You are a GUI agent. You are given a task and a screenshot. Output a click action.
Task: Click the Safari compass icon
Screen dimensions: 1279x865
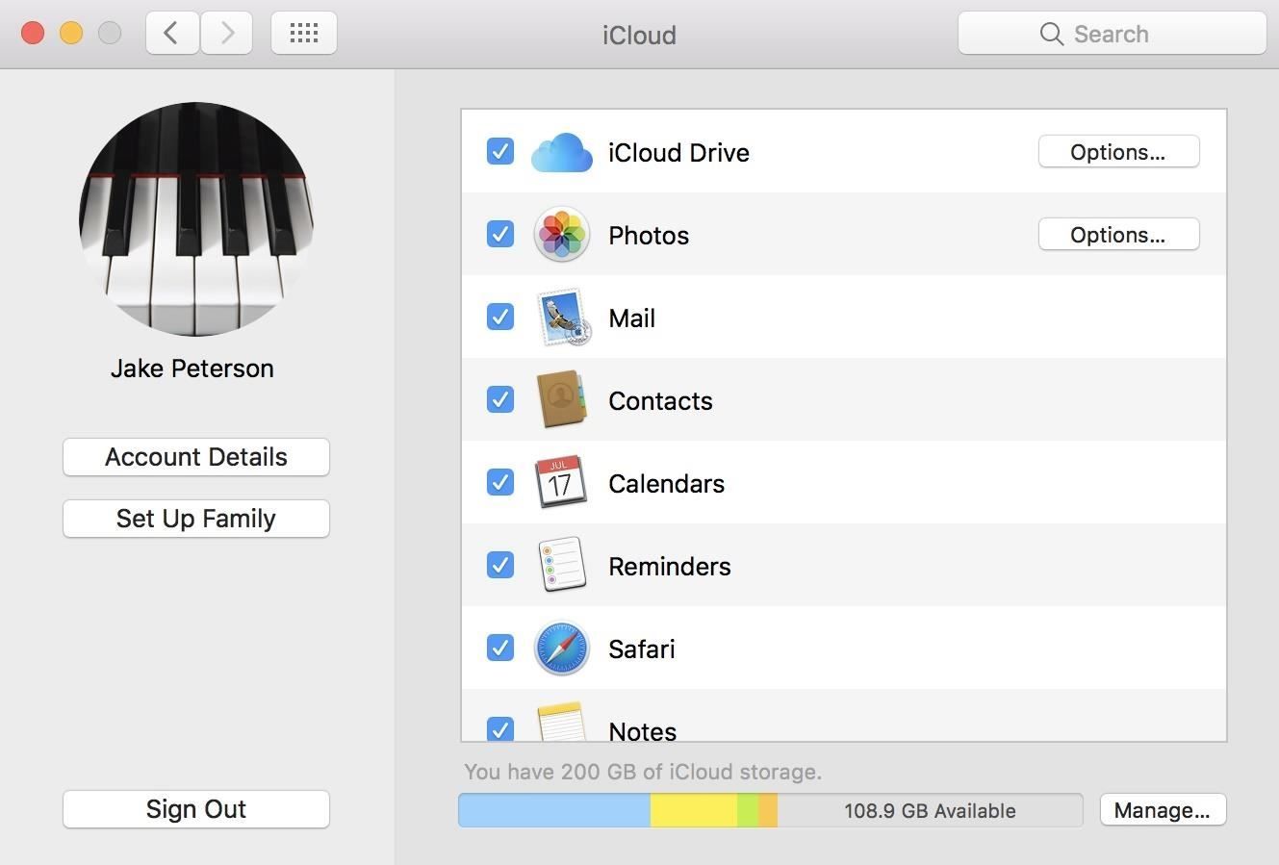tap(561, 649)
